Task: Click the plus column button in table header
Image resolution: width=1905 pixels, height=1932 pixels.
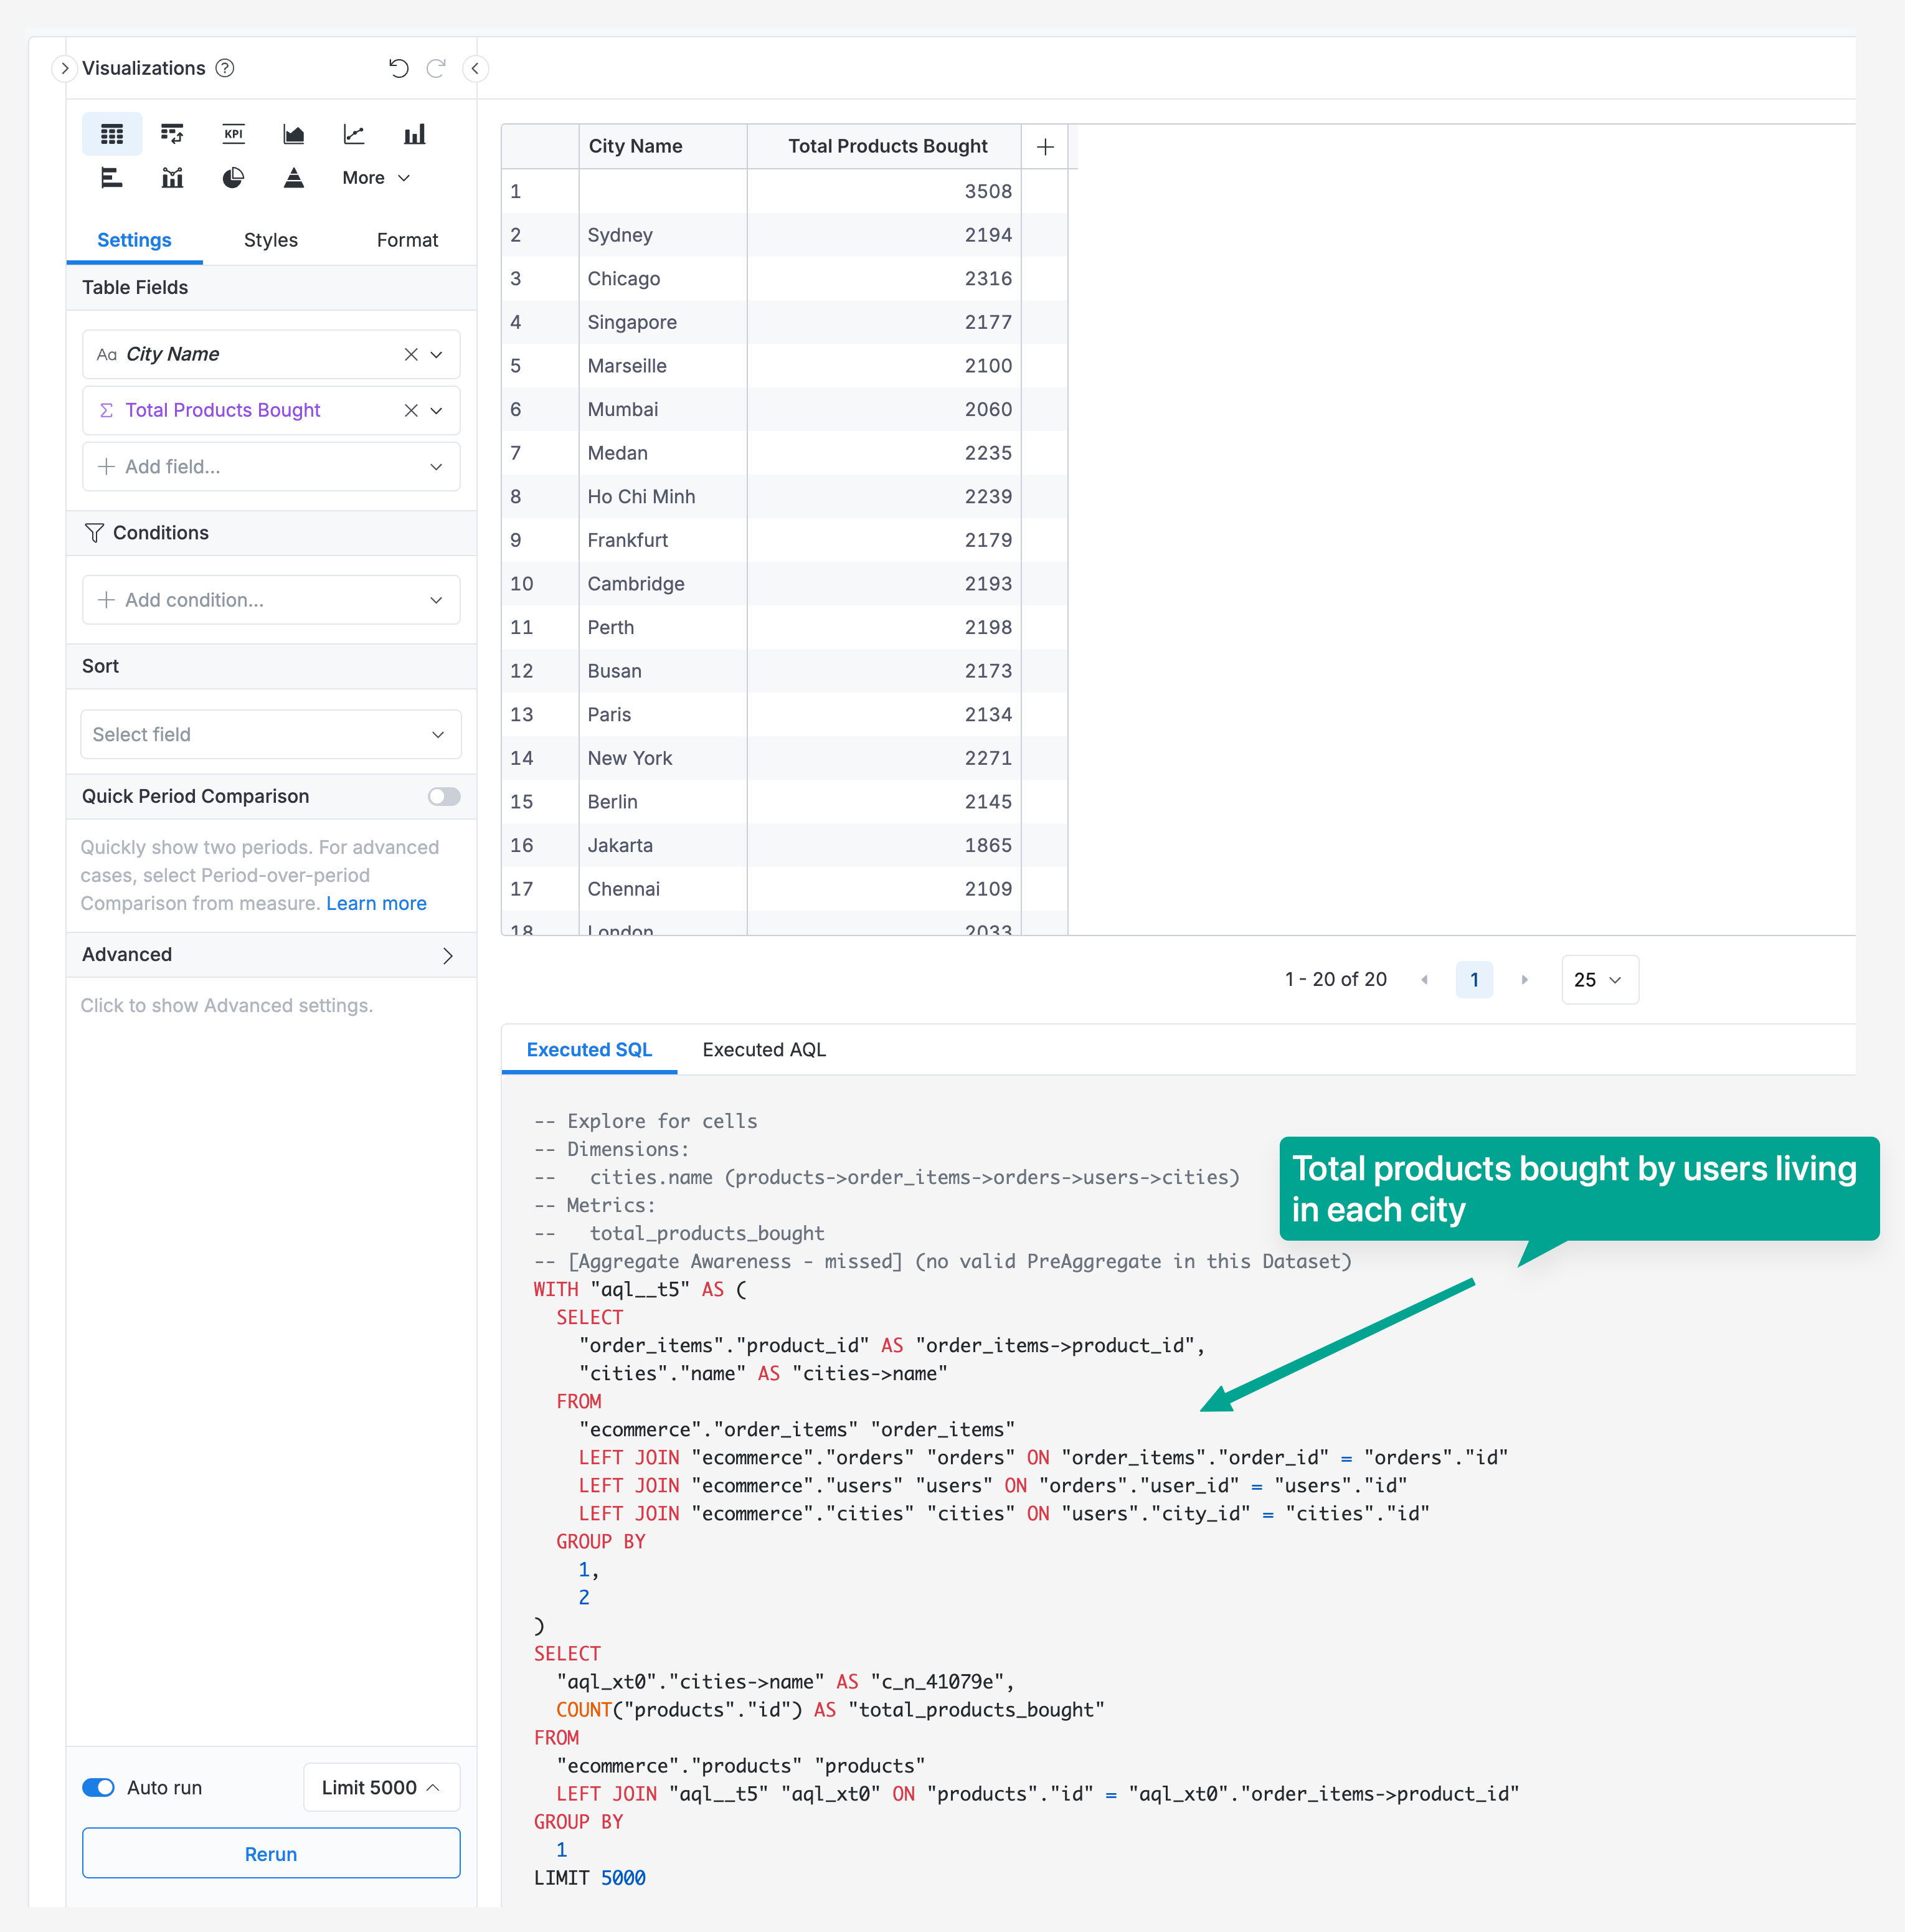Action: tap(1045, 147)
